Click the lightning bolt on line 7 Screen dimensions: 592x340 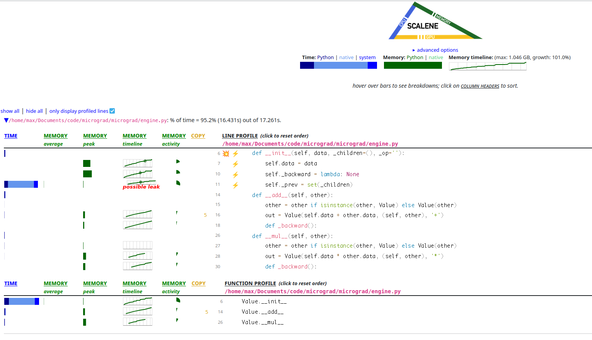[x=235, y=164]
